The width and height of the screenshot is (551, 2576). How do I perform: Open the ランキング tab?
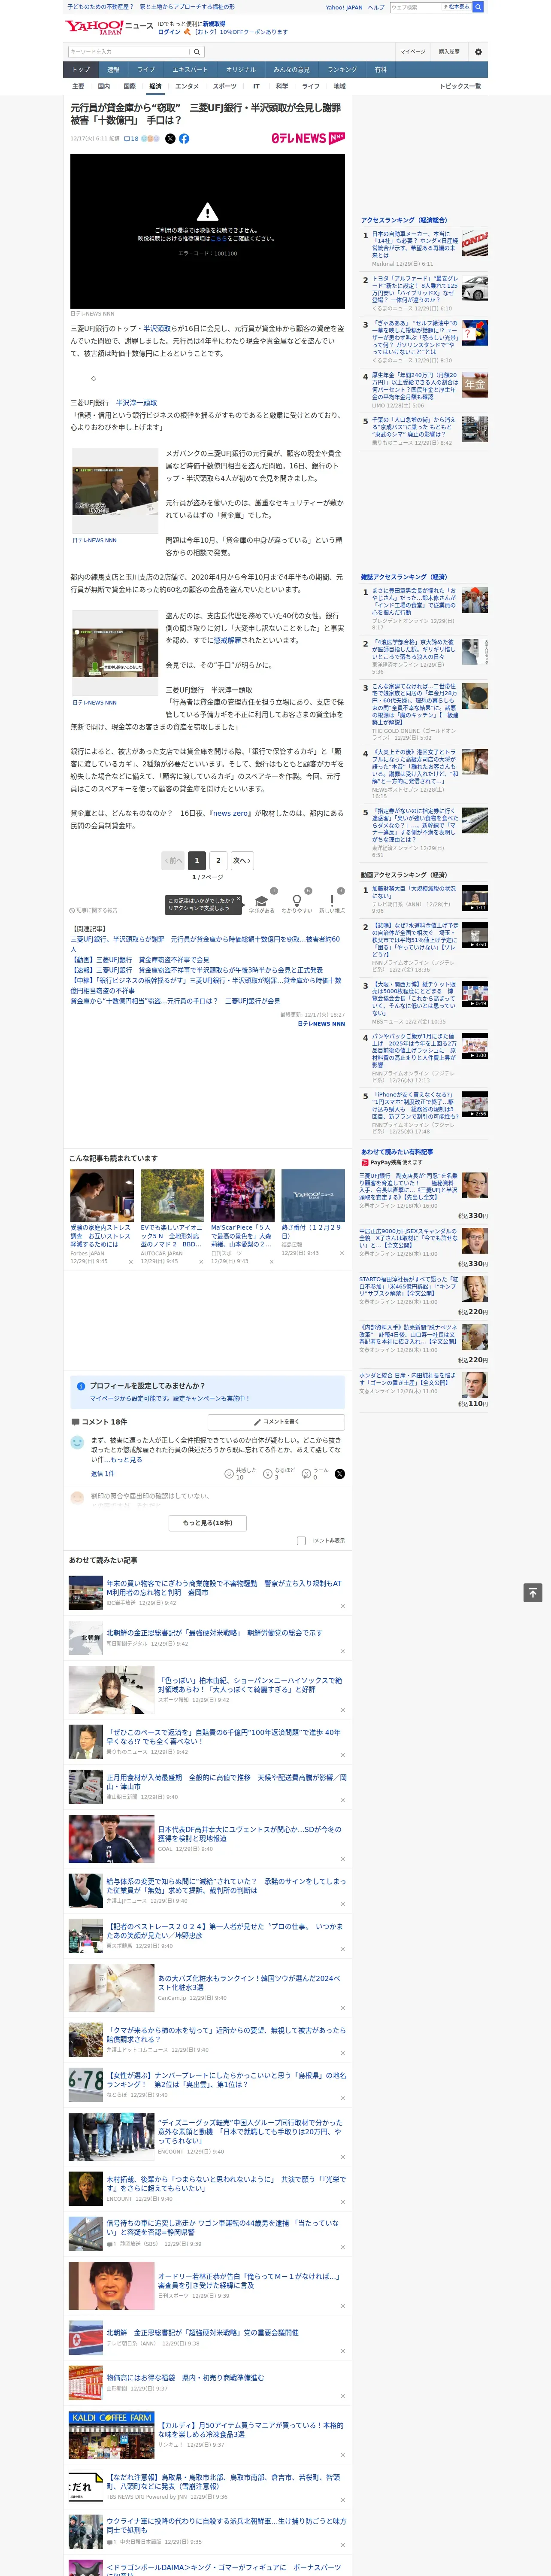pyautogui.click(x=342, y=70)
